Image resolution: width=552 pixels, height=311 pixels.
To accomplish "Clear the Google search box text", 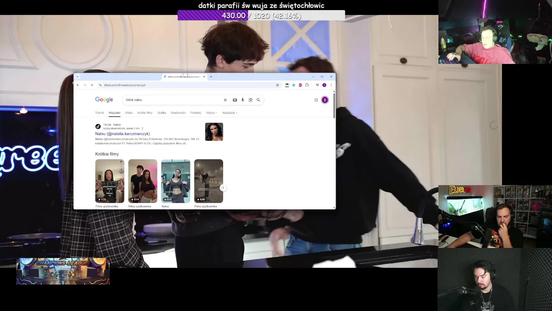I will 225,100.
